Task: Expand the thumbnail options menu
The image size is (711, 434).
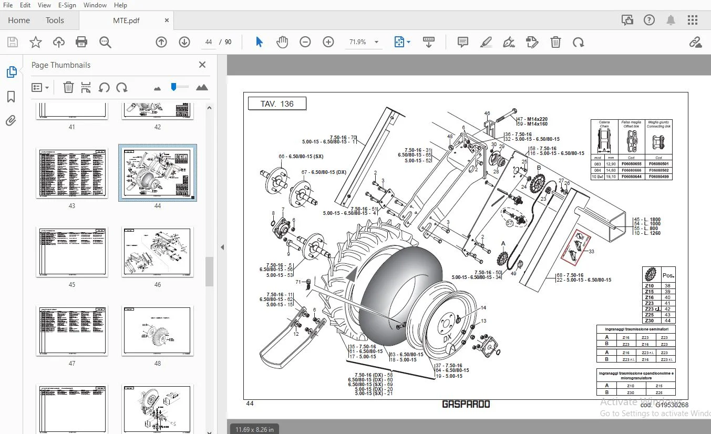Action: [x=40, y=87]
